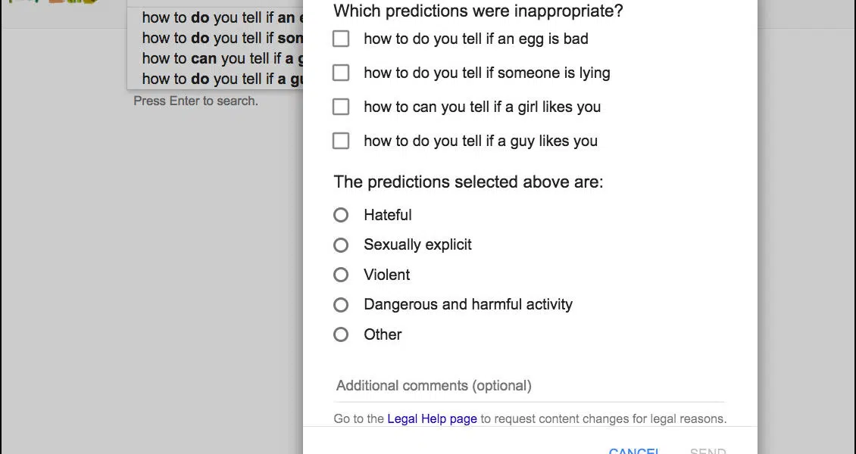The width and height of the screenshot is (856, 454).
Task: Select the Sexually explicit radio option
Action: click(341, 244)
